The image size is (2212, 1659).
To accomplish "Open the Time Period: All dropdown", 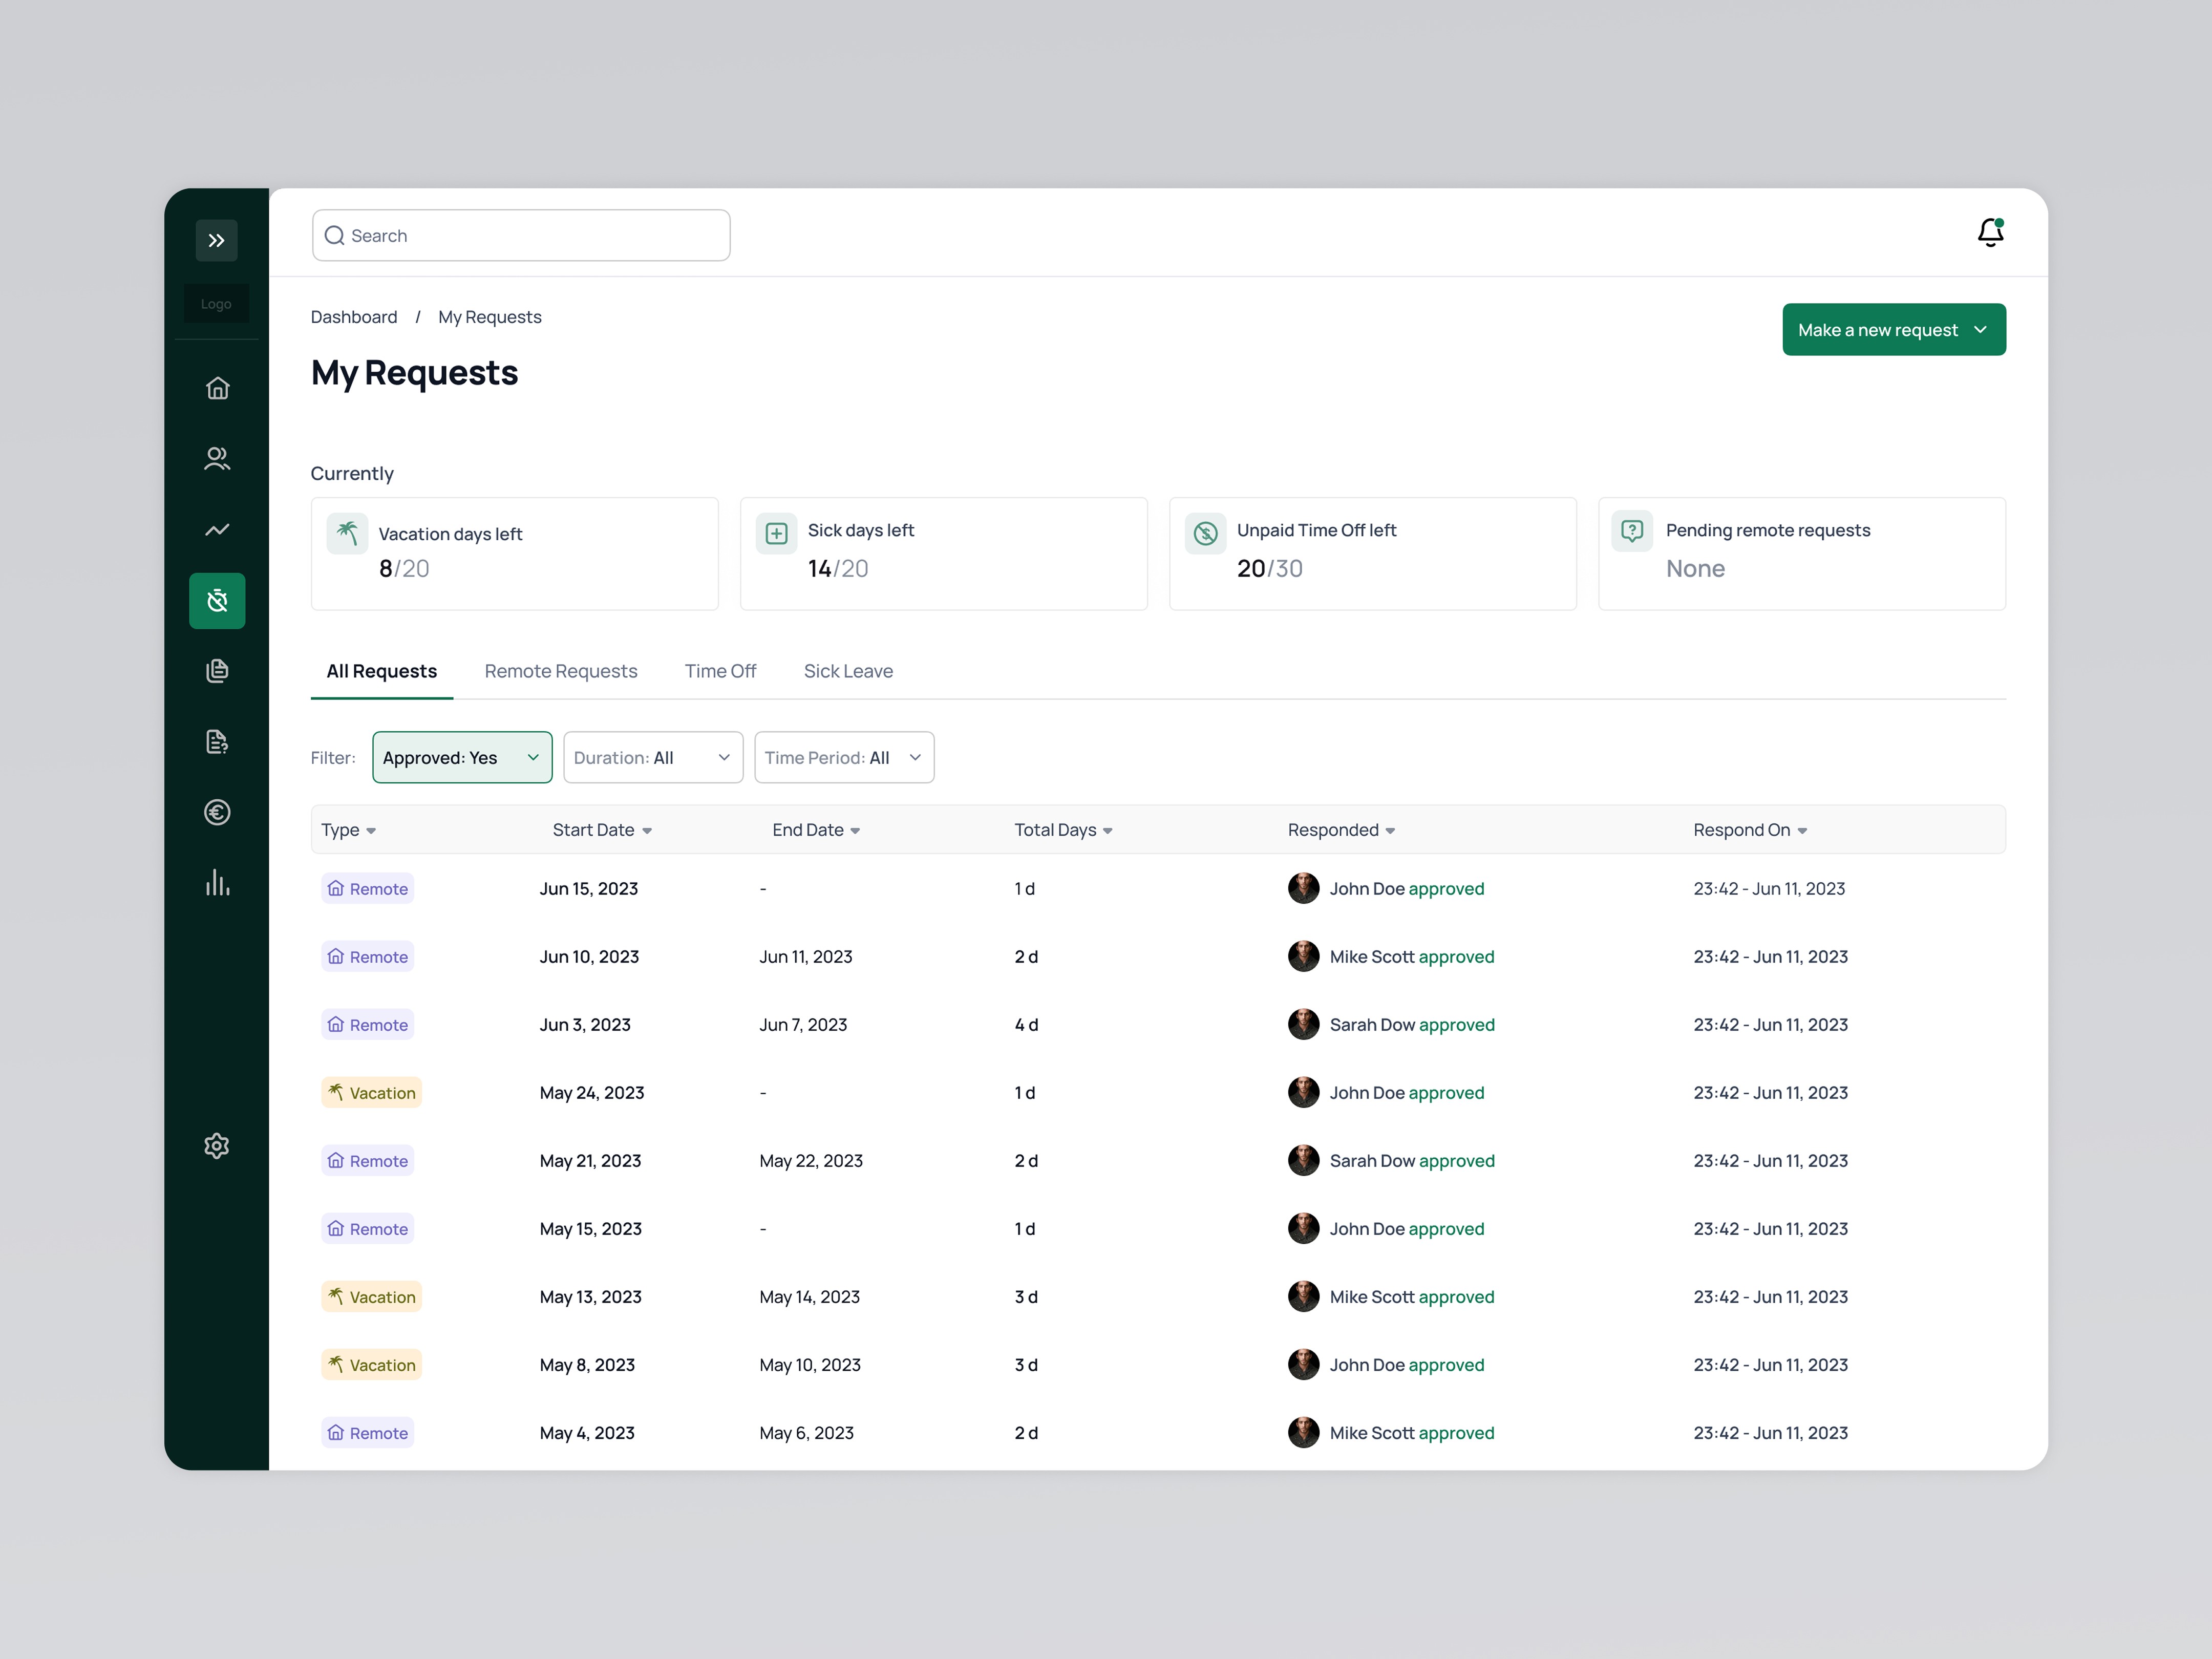I will (843, 758).
